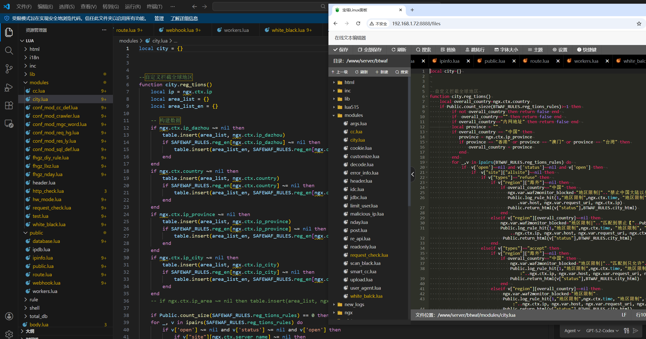Screen dimensions: 646x339
Task: Click the browser address bar URL
Action: 416,24
